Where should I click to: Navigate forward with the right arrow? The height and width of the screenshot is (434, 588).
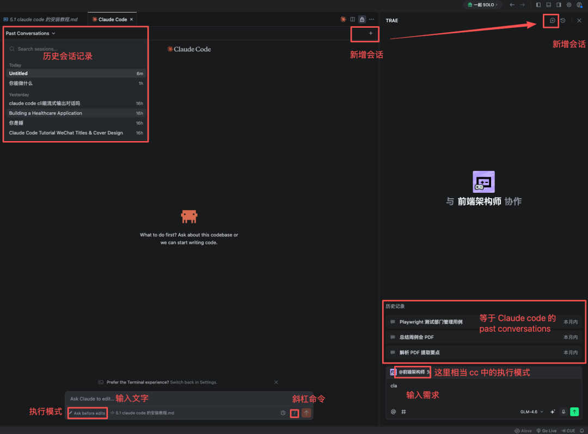coord(522,5)
